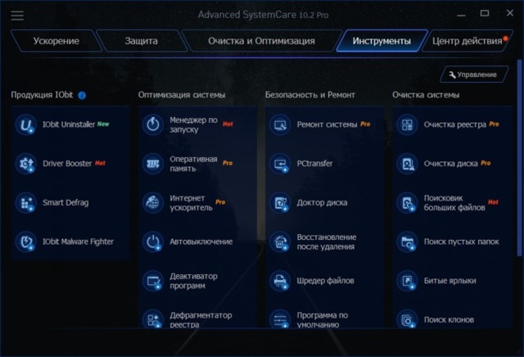Click the Управление button
Image resolution: width=524 pixels, height=357 pixels.
point(471,75)
